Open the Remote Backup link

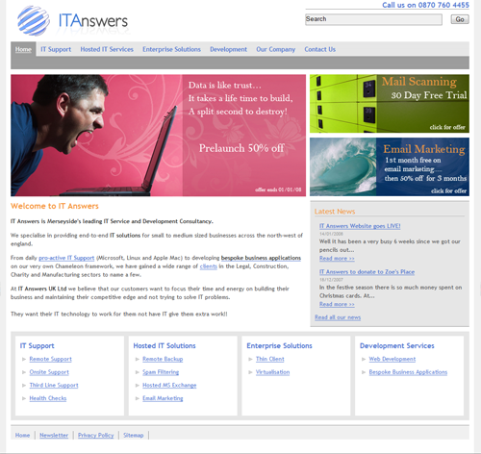[163, 359]
